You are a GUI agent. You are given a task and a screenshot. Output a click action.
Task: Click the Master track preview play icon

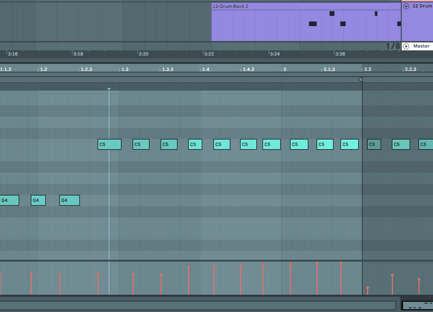[x=407, y=46]
